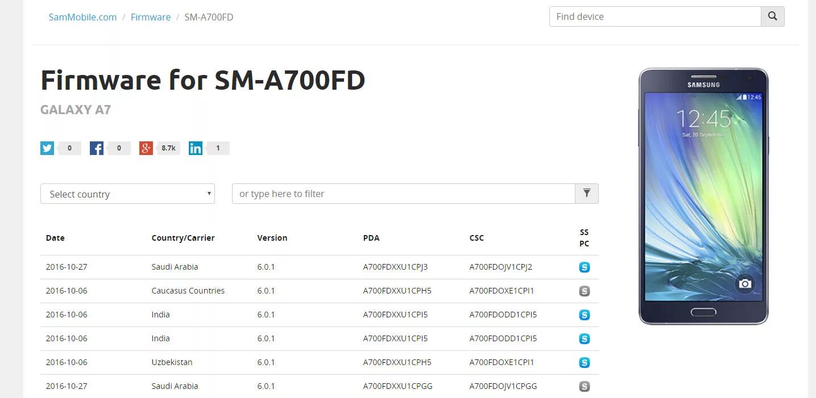Click A700FDOXE1CPI1 in Caucasus Countries row
Viewport: 816px width, 398px height.
click(502, 291)
